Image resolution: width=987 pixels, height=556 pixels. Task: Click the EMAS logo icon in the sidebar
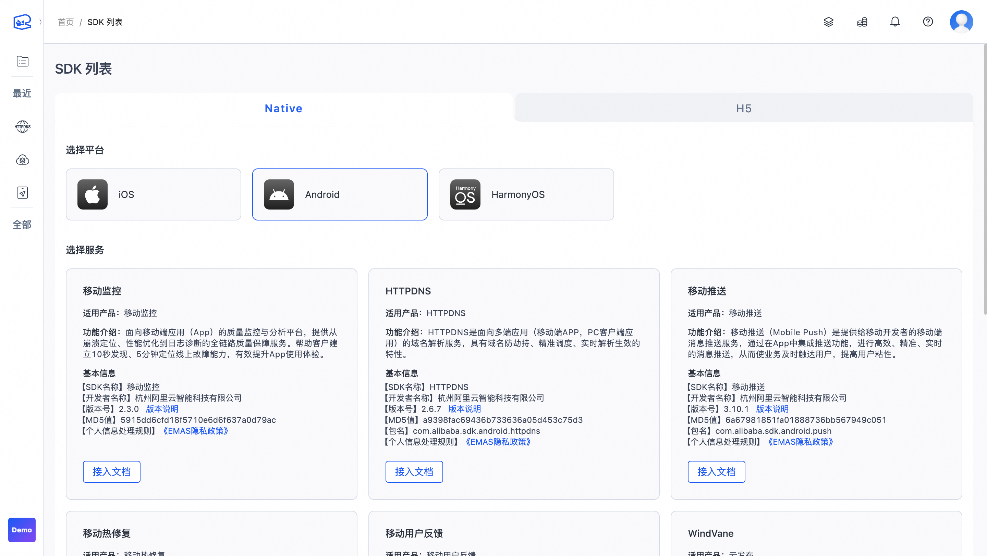pyautogui.click(x=22, y=22)
